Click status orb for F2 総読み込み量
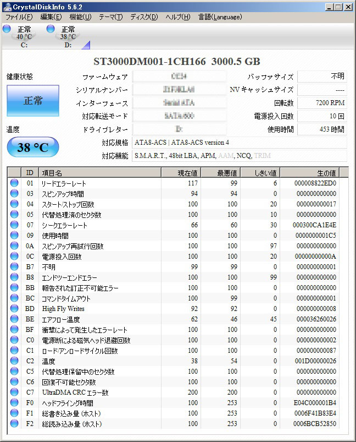Screen dimensions: 356x442 (14, 423)
